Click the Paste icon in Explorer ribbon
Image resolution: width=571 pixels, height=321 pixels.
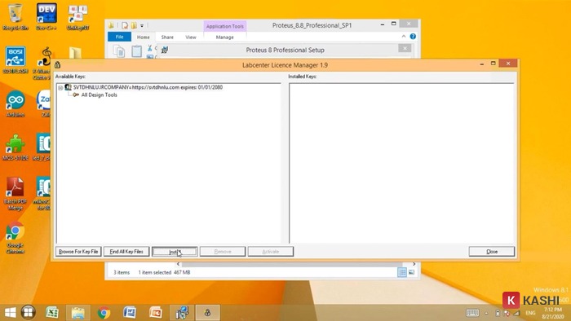point(136,51)
